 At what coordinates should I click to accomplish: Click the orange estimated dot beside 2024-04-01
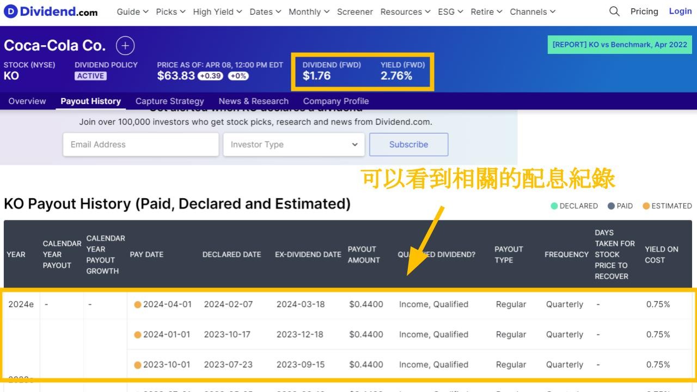[x=138, y=304]
